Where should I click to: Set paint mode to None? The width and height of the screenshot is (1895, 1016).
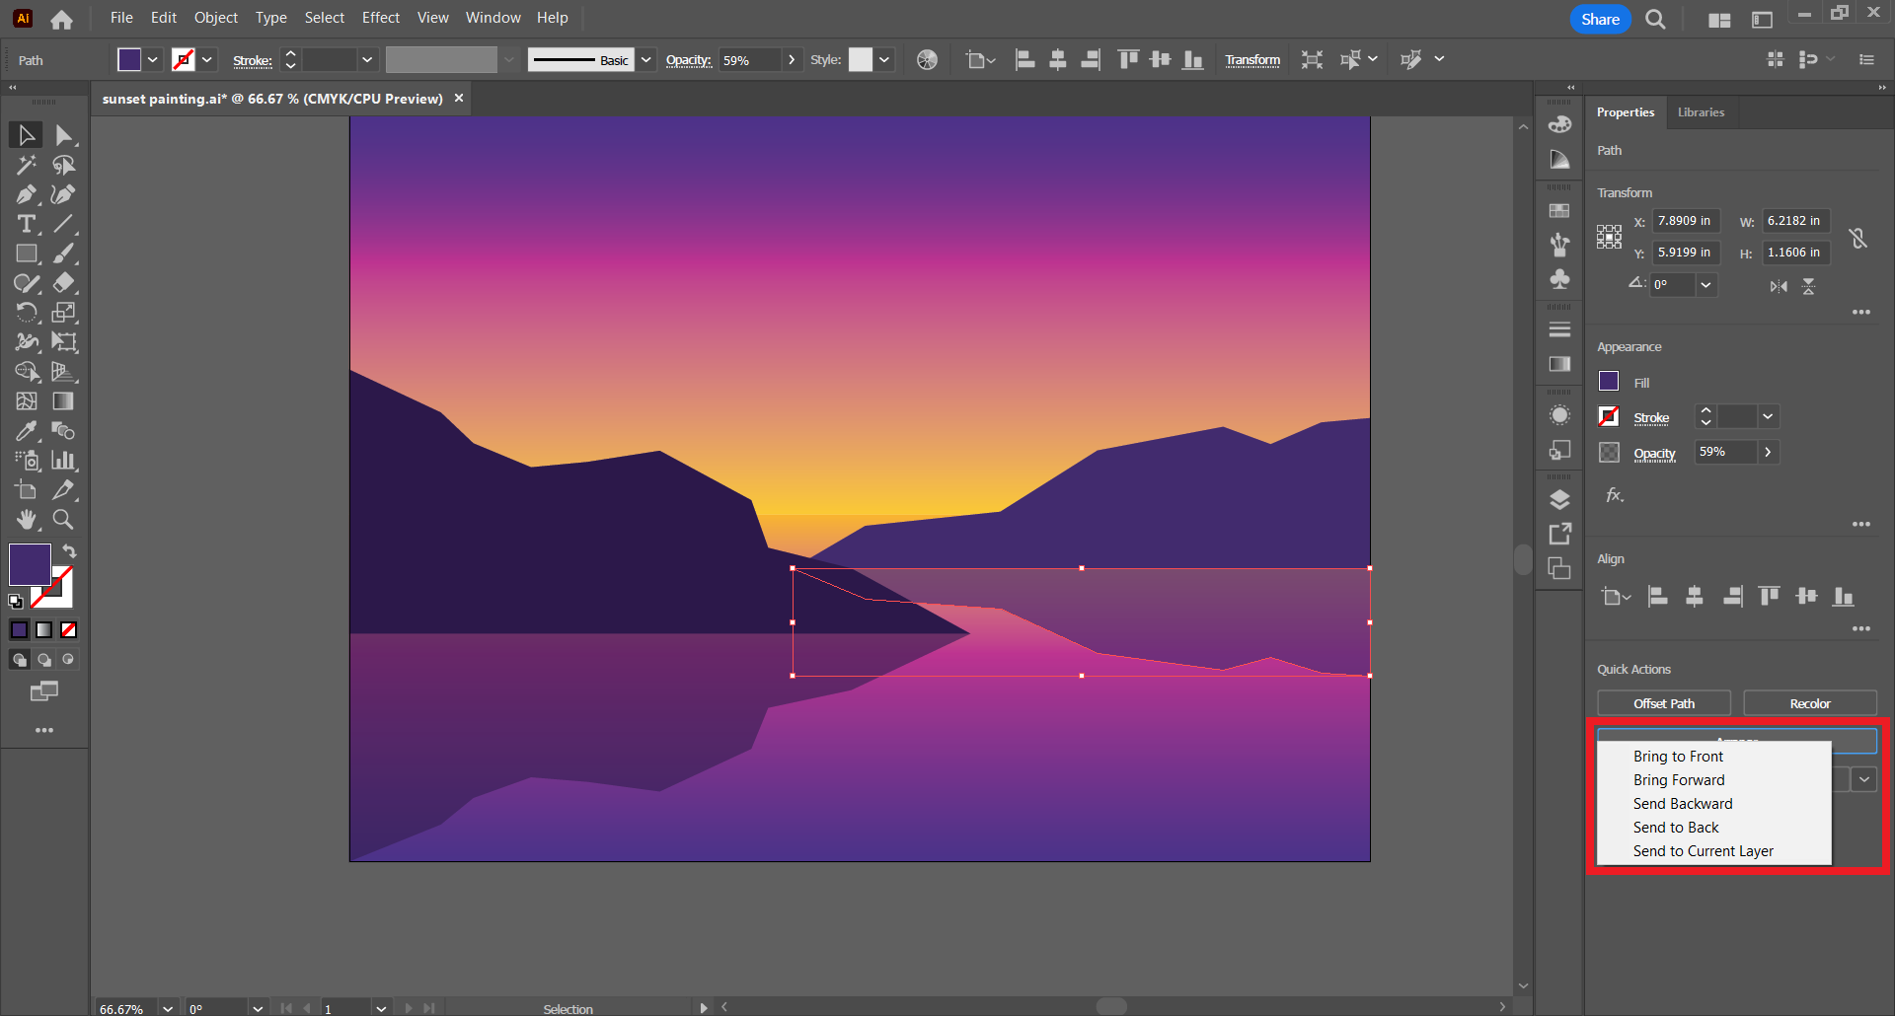tap(69, 629)
